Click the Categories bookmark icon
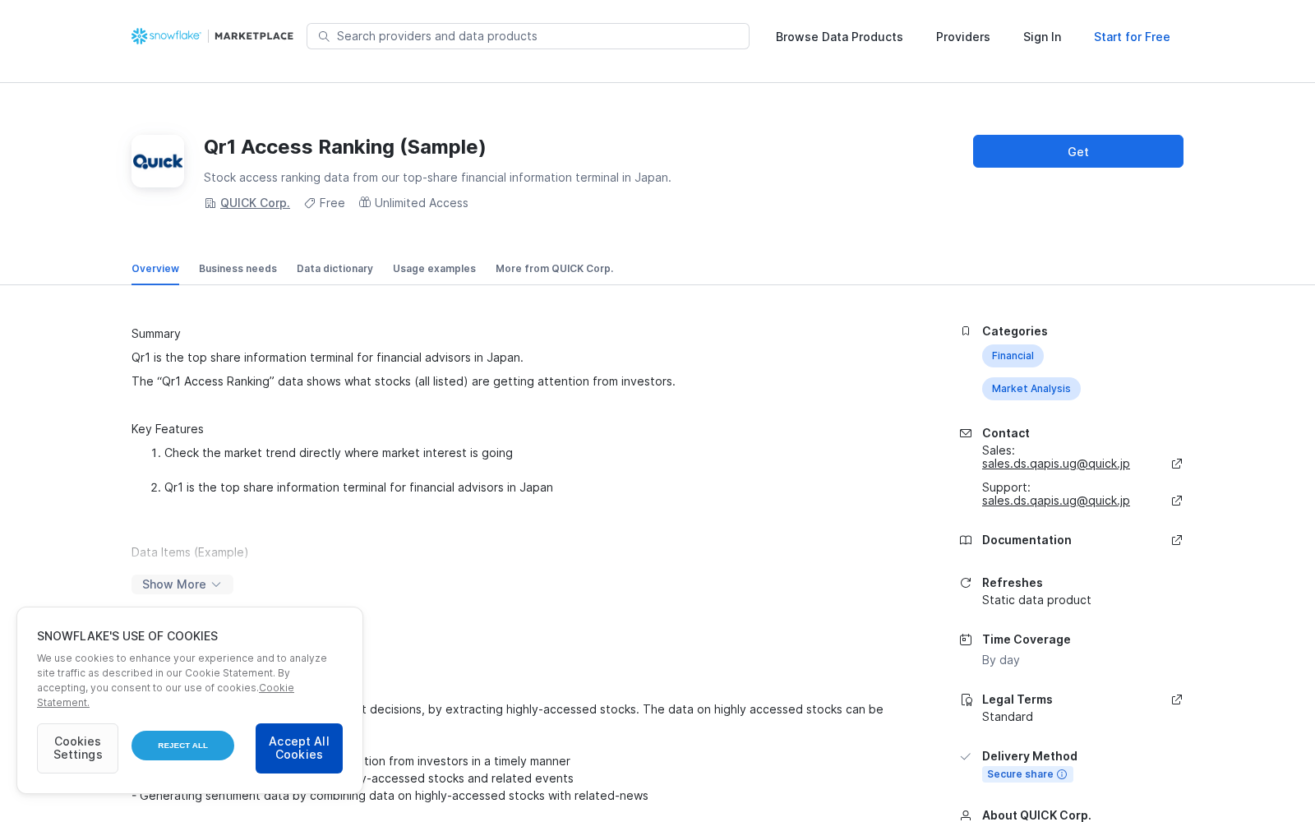 tap(966, 331)
